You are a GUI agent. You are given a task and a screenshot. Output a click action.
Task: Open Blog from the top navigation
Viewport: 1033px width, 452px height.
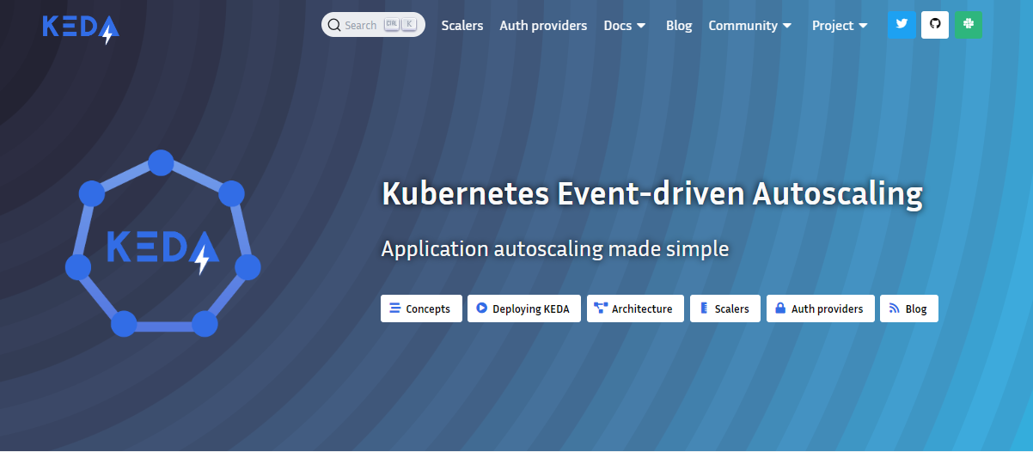(x=679, y=26)
